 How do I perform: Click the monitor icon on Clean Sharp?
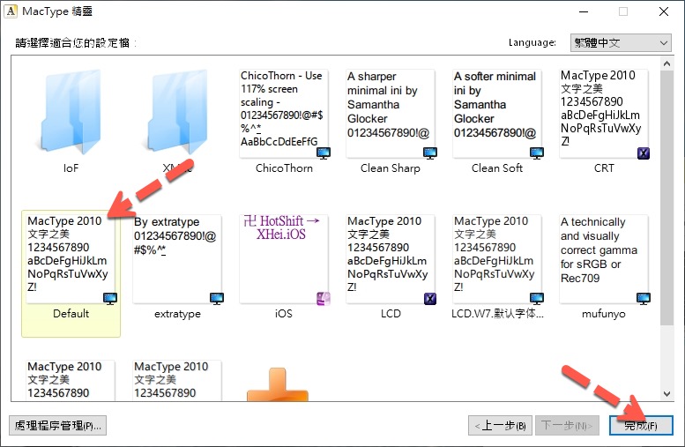(x=430, y=153)
